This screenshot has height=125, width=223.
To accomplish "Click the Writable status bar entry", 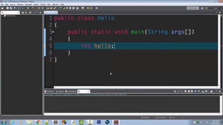I will coord(146,117).
